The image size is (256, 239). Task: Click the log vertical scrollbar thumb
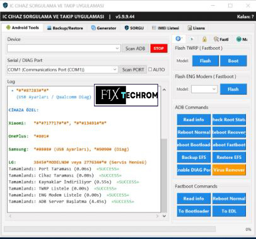click(164, 175)
